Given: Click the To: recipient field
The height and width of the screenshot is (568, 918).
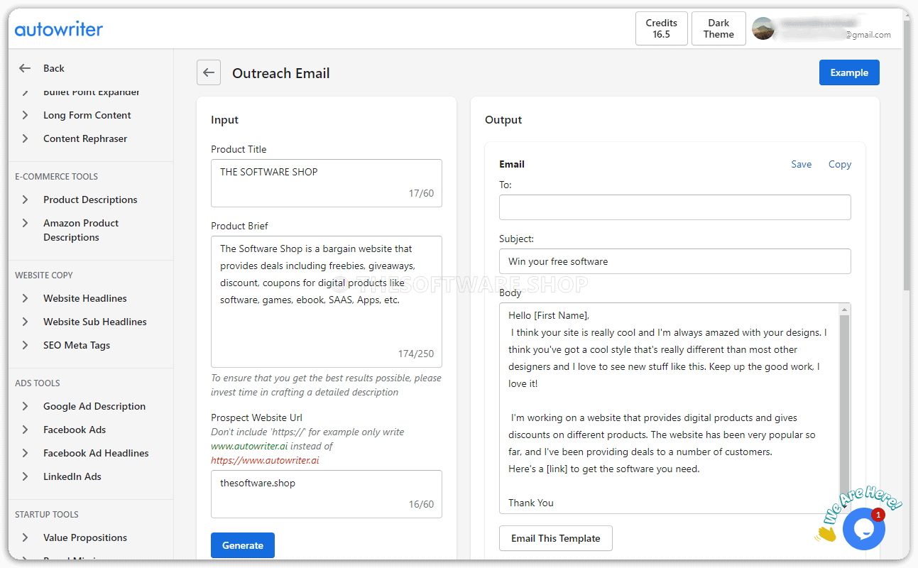Looking at the screenshot, I should pos(675,207).
